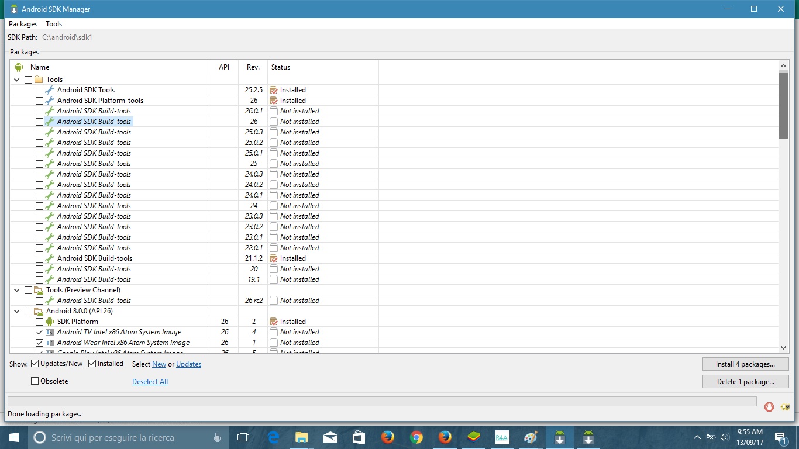Click the vertical scrollbar thumb of the package list

pyautogui.click(x=784, y=105)
